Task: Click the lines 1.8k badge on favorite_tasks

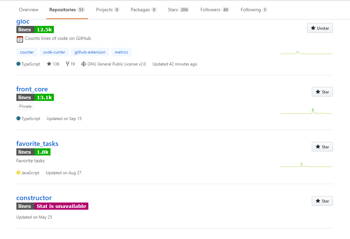Action: point(33,152)
